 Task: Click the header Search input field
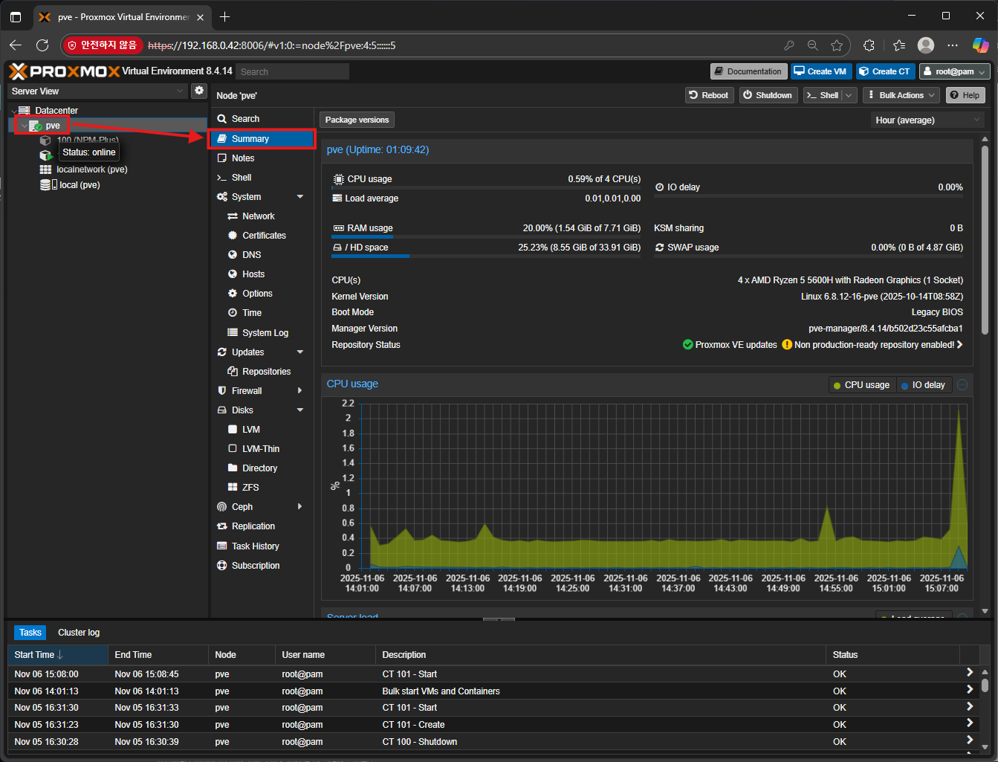293,71
